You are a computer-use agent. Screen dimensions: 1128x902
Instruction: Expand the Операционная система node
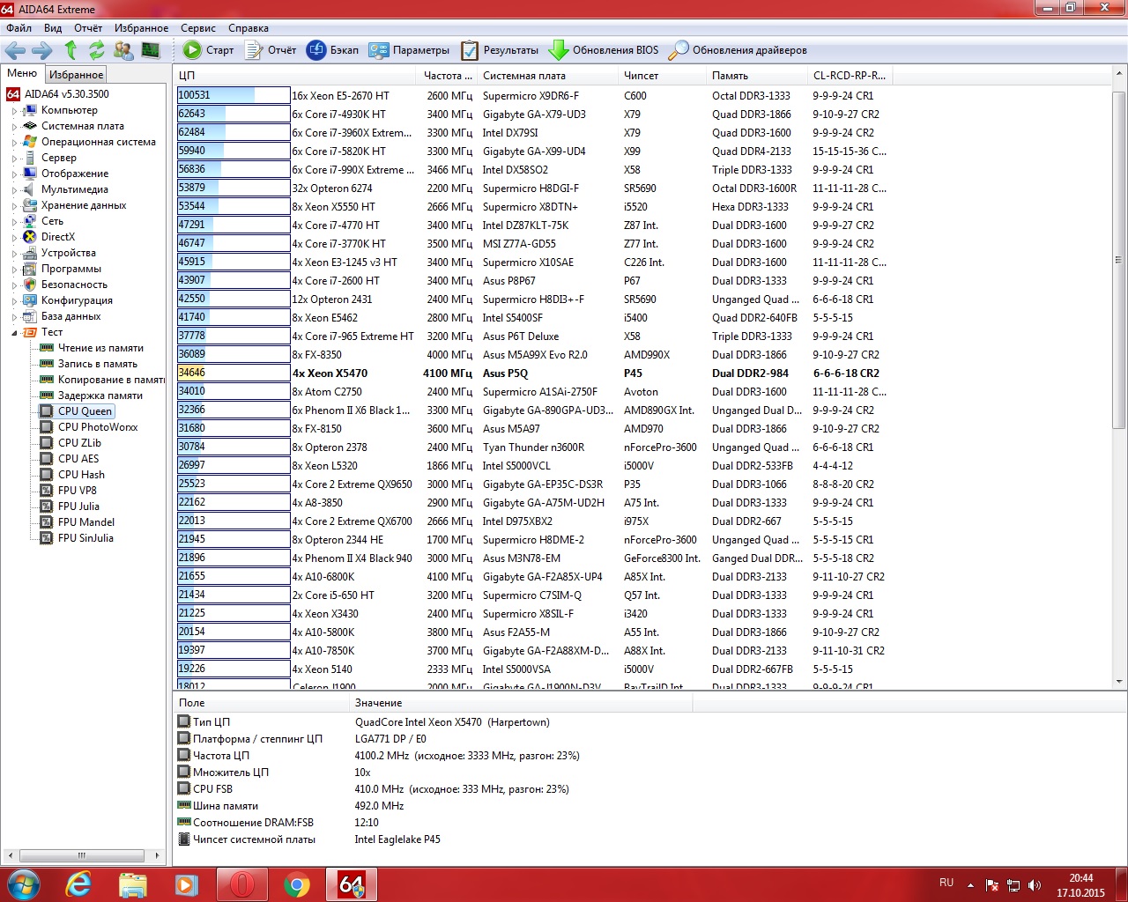15,143
